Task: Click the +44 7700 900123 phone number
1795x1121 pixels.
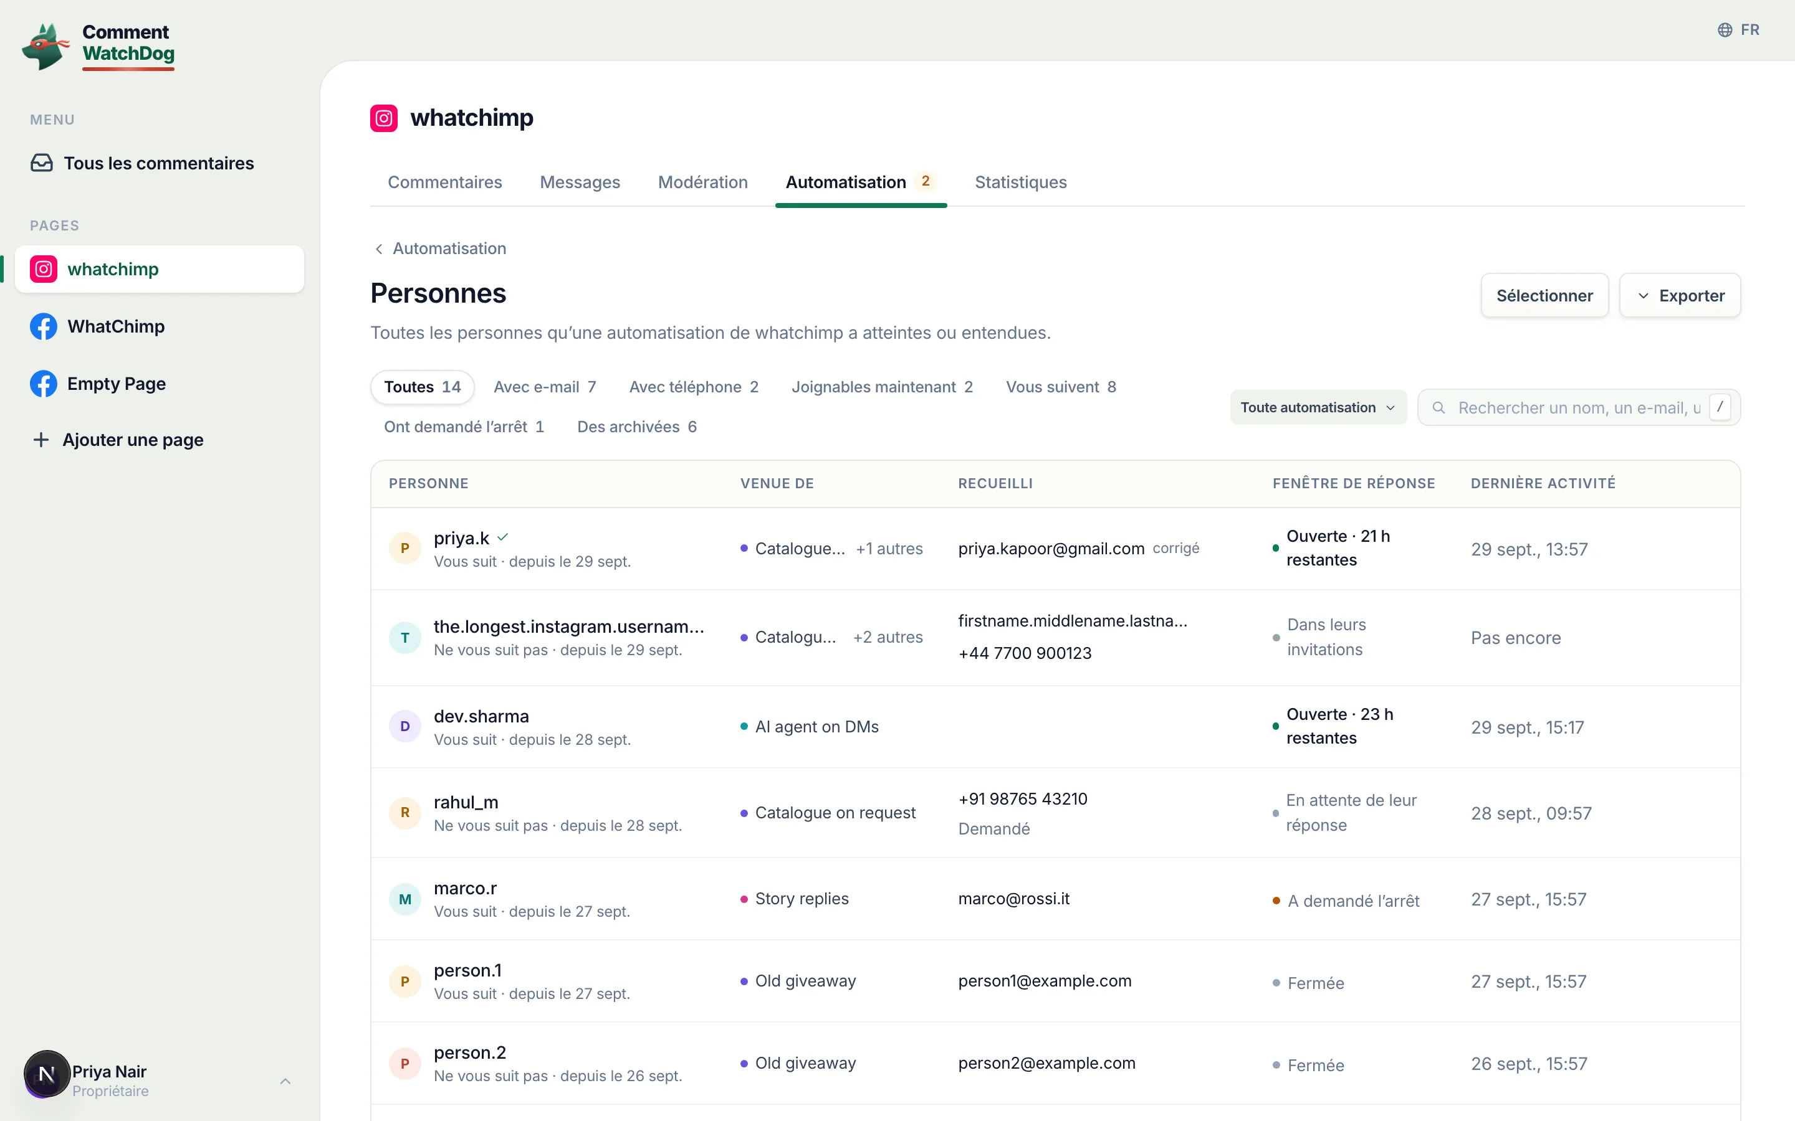Action: (x=1025, y=653)
